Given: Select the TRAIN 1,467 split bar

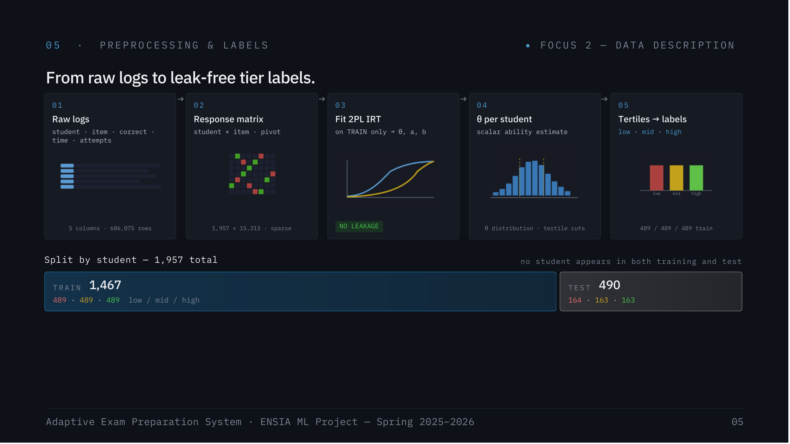Looking at the screenshot, I should pyautogui.click(x=301, y=292).
